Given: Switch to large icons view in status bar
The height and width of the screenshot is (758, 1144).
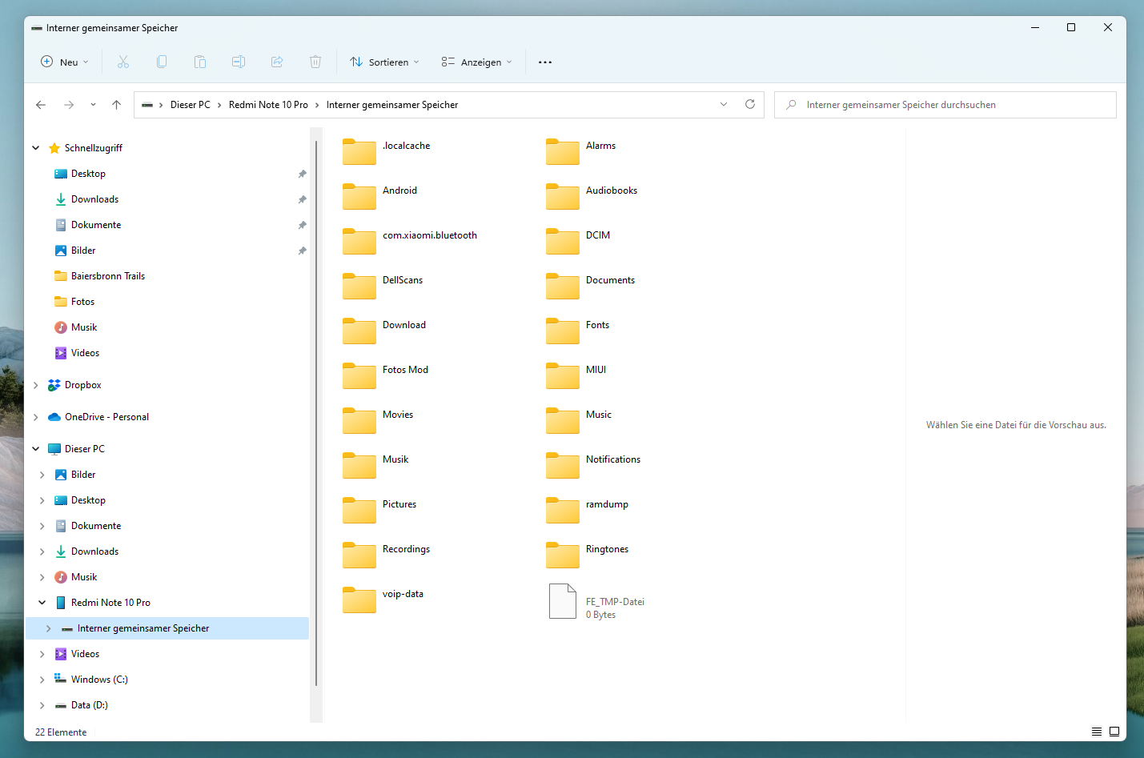Looking at the screenshot, I should [1114, 732].
